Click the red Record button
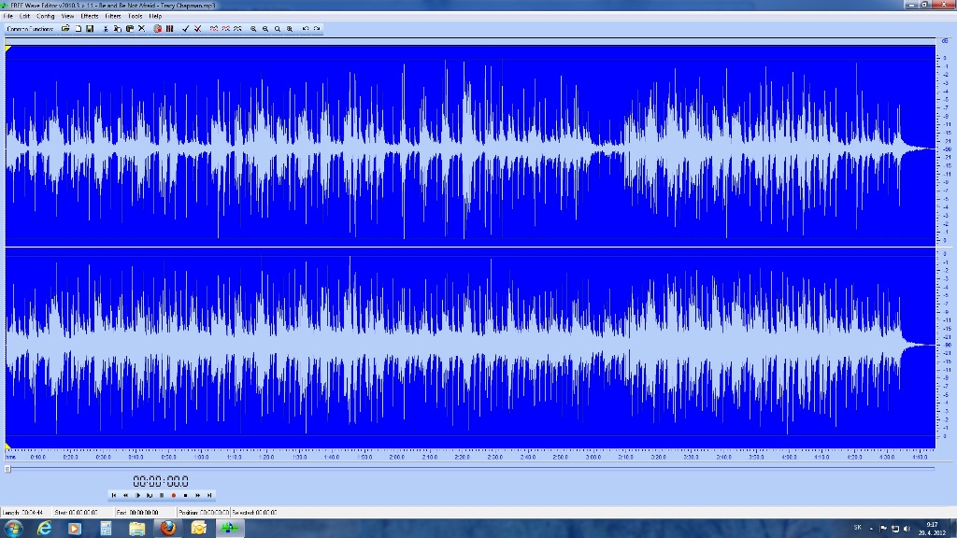 [173, 495]
